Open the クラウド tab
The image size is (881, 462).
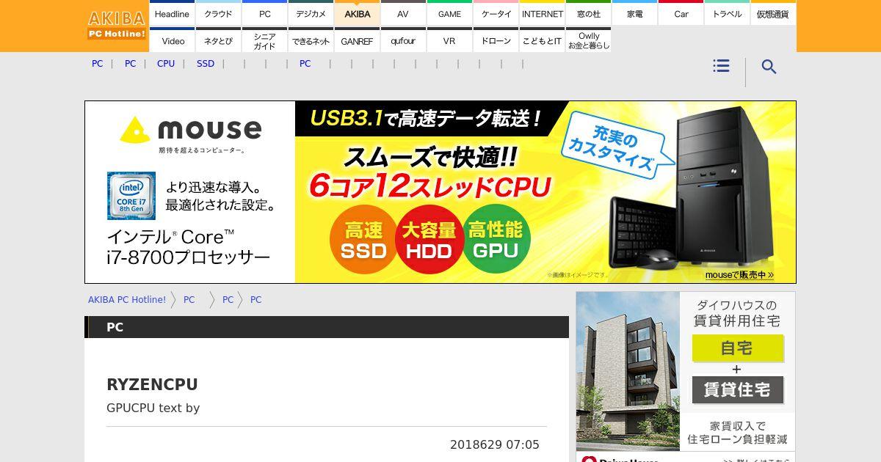coord(218,14)
